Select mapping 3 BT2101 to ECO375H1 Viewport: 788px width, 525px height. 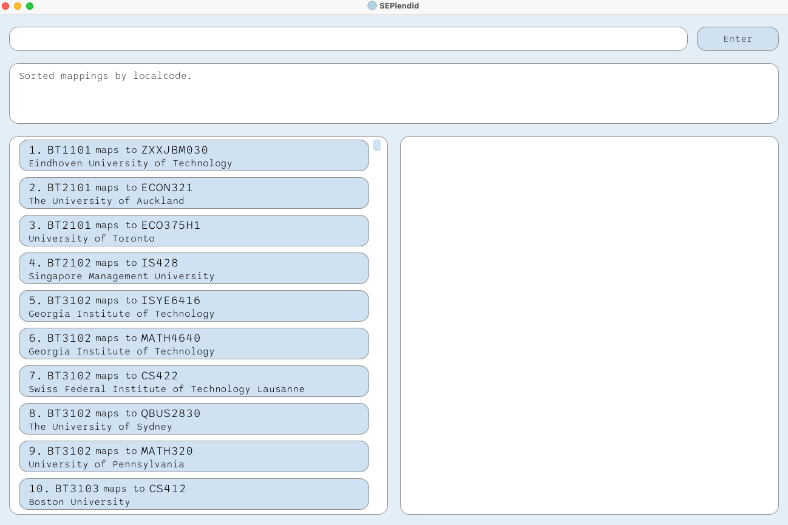click(x=194, y=231)
